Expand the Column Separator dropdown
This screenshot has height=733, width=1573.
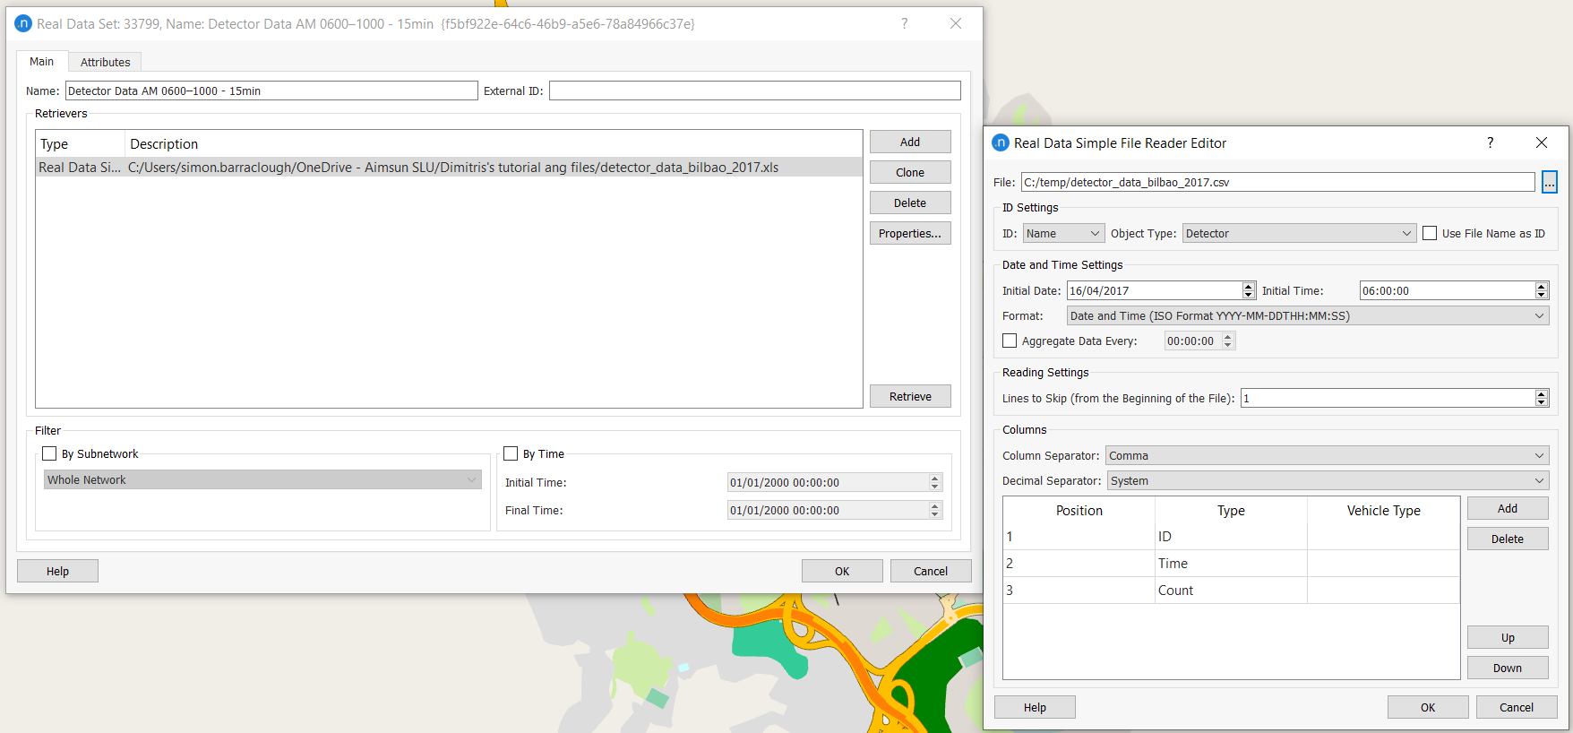[1326, 455]
